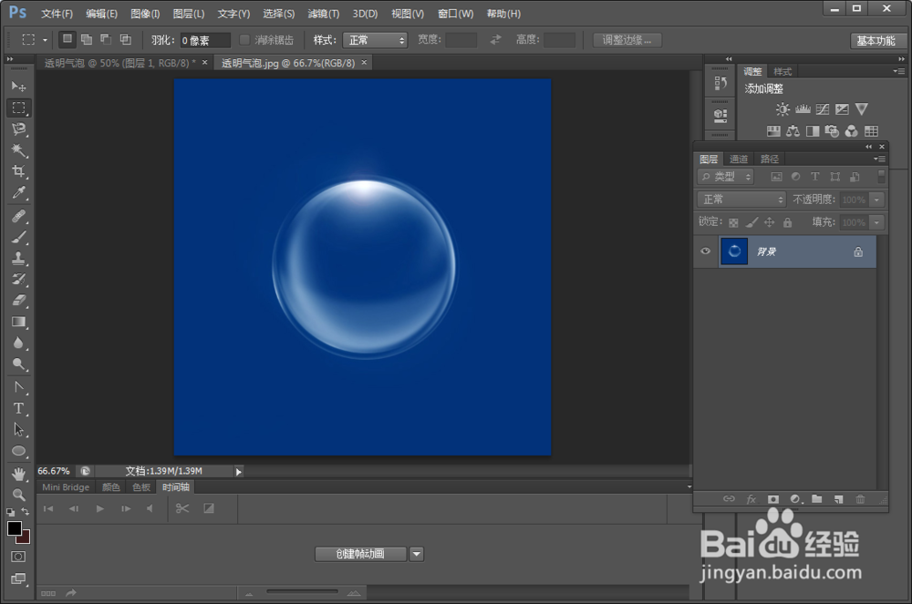Select the Eyedropper tool
This screenshot has height=604, width=912.
click(x=18, y=193)
